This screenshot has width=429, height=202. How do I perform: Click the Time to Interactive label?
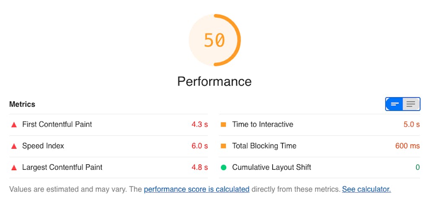[x=263, y=124]
